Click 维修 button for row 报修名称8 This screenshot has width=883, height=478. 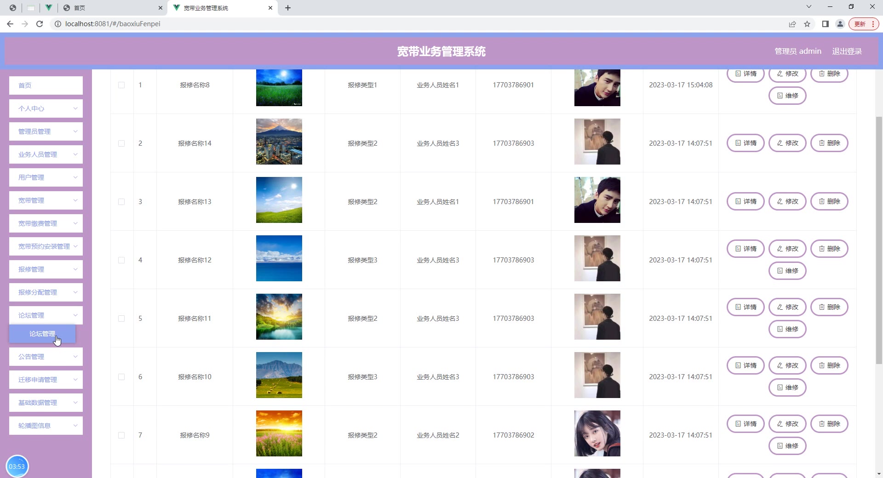[x=787, y=96]
